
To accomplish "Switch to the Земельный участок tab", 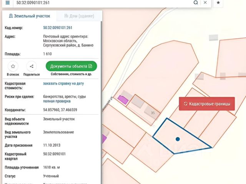I will (30, 16).
